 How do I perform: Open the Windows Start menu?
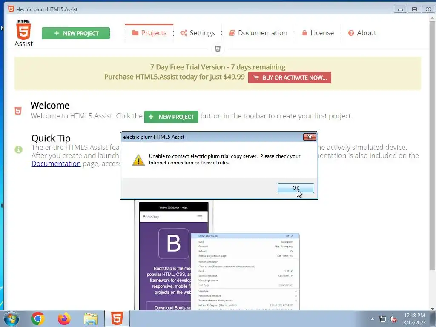pyautogui.click(x=11, y=318)
